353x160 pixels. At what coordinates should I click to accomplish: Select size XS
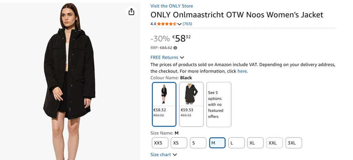[x=179, y=143]
